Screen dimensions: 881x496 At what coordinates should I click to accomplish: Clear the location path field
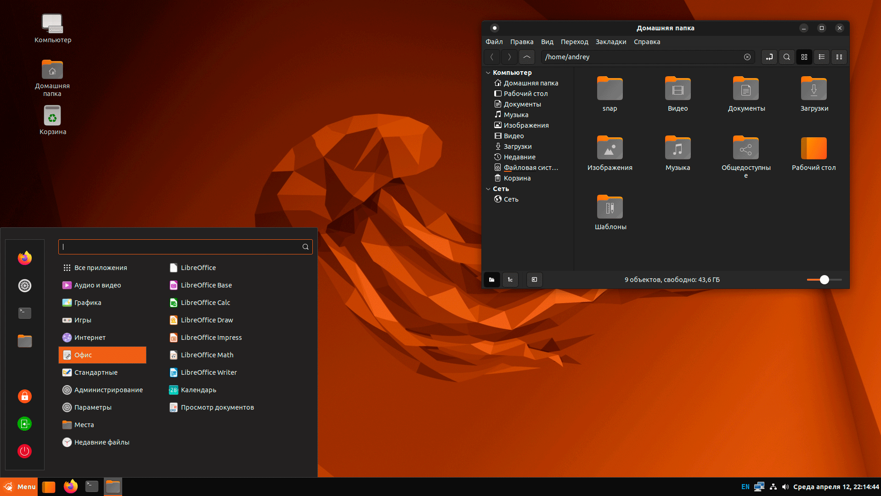[x=747, y=57]
